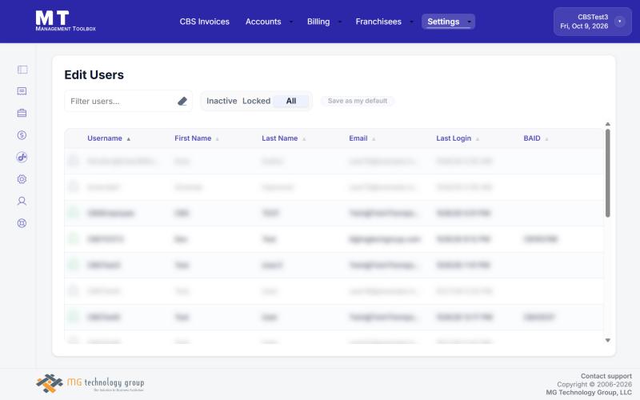Open the Accounts menu
Image resolution: width=640 pixels, height=400 pixels.
point(263,22)
